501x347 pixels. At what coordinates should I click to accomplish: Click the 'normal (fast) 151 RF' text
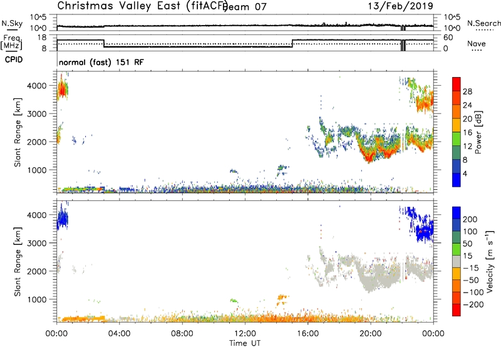pyautogui.click(x=101, y=62)
